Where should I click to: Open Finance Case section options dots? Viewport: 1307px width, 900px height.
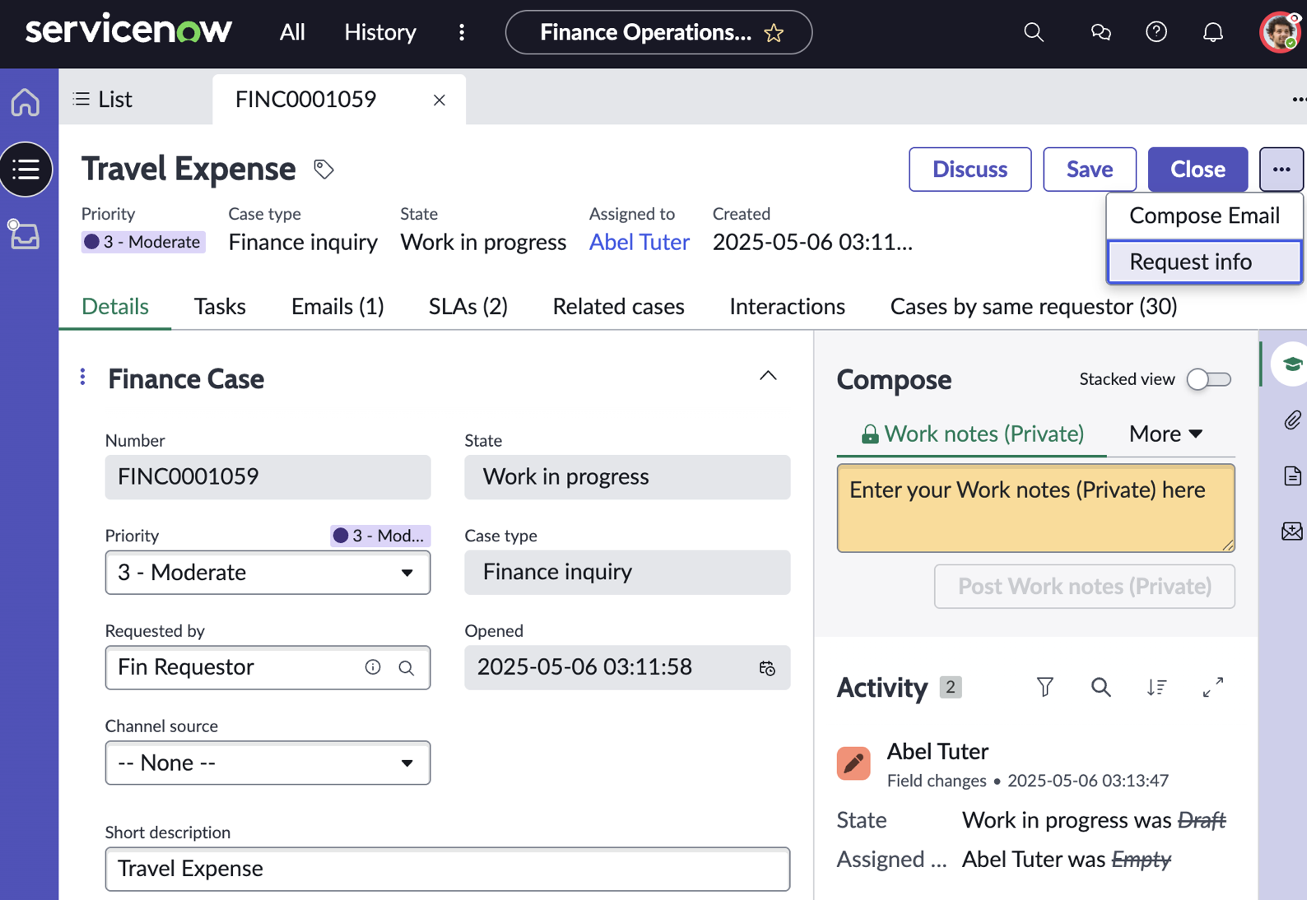(x=82, y=377)
